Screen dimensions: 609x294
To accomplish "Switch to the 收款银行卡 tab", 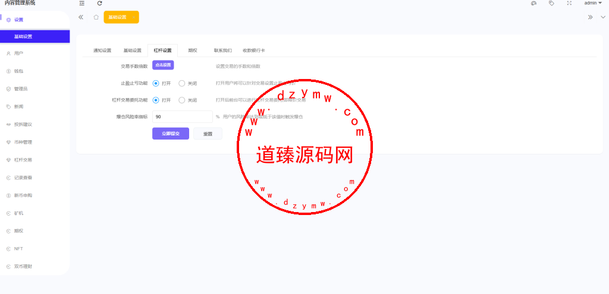I will pos(254,50).
